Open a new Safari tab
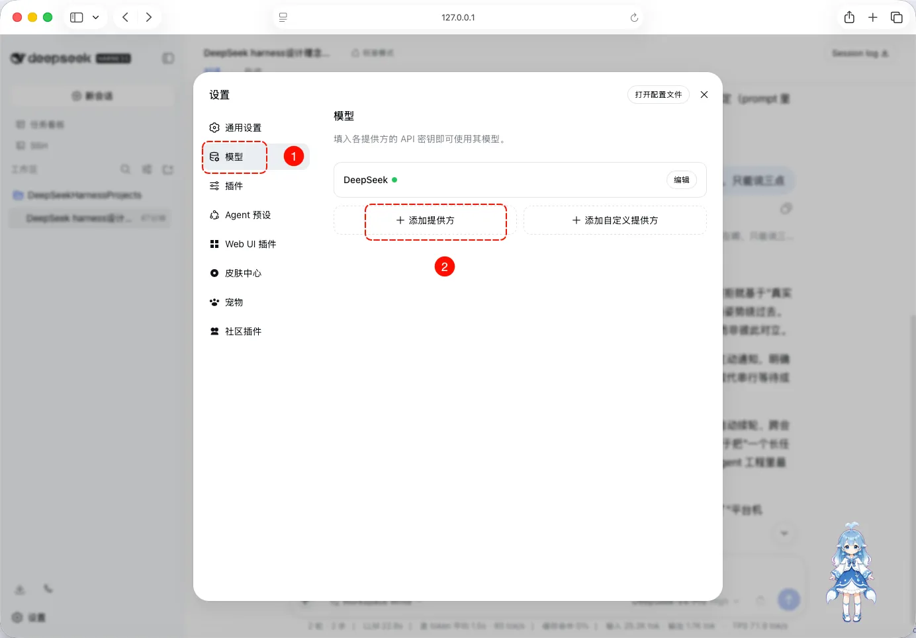This screenshot has width=916, height=638. [x=873, y=17]
